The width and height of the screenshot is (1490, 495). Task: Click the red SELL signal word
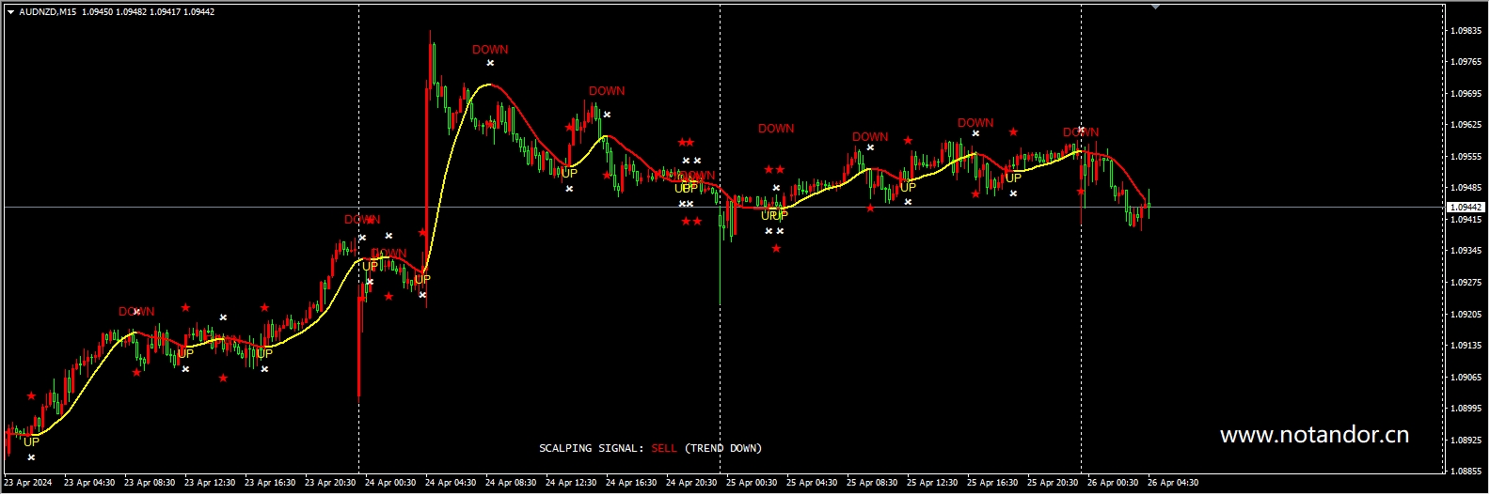(x=664, y=448)
